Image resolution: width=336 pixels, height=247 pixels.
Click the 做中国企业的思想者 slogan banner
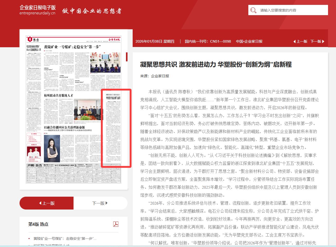(92, 11)
